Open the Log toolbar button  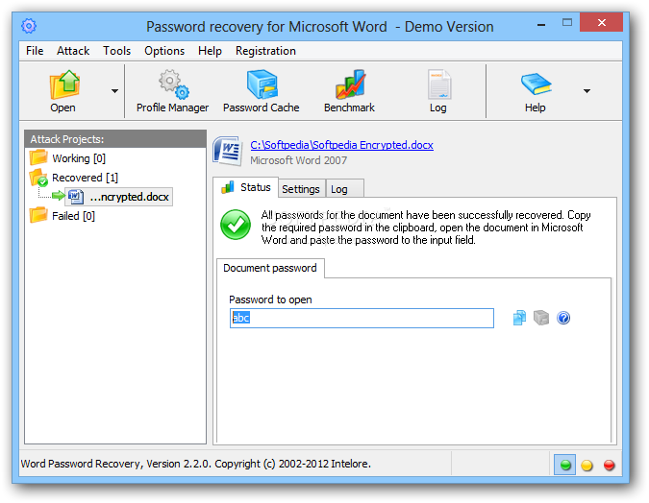[x=437, y=91]
